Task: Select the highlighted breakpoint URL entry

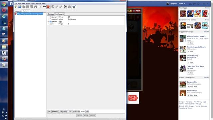Action: (30, 14)
